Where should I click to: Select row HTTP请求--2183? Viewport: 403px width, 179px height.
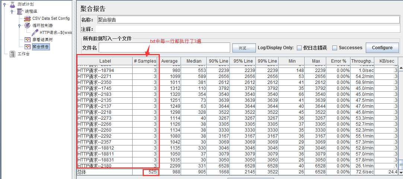(x=238, y=94)
